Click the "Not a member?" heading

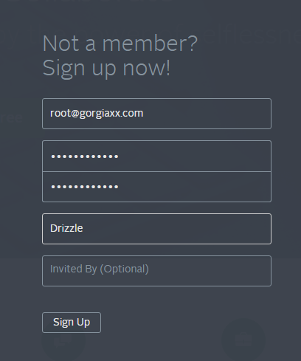[x=120, y=44]
